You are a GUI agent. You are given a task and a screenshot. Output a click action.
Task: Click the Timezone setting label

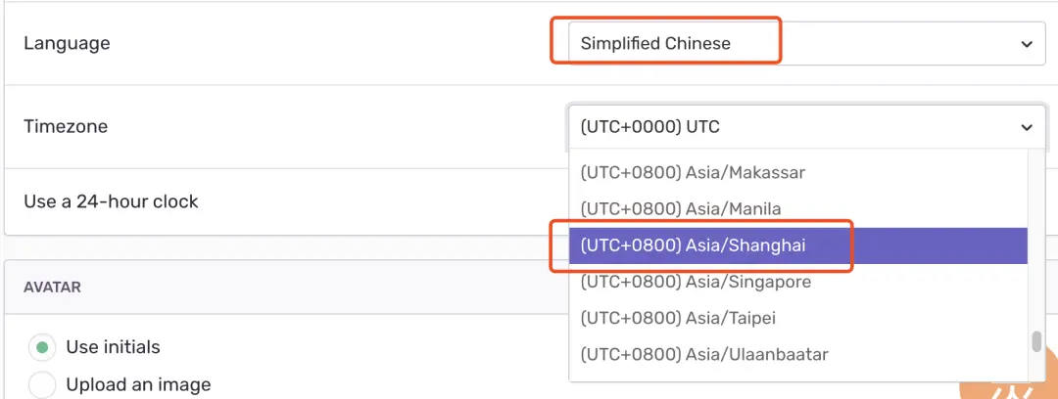coord(66,127)
